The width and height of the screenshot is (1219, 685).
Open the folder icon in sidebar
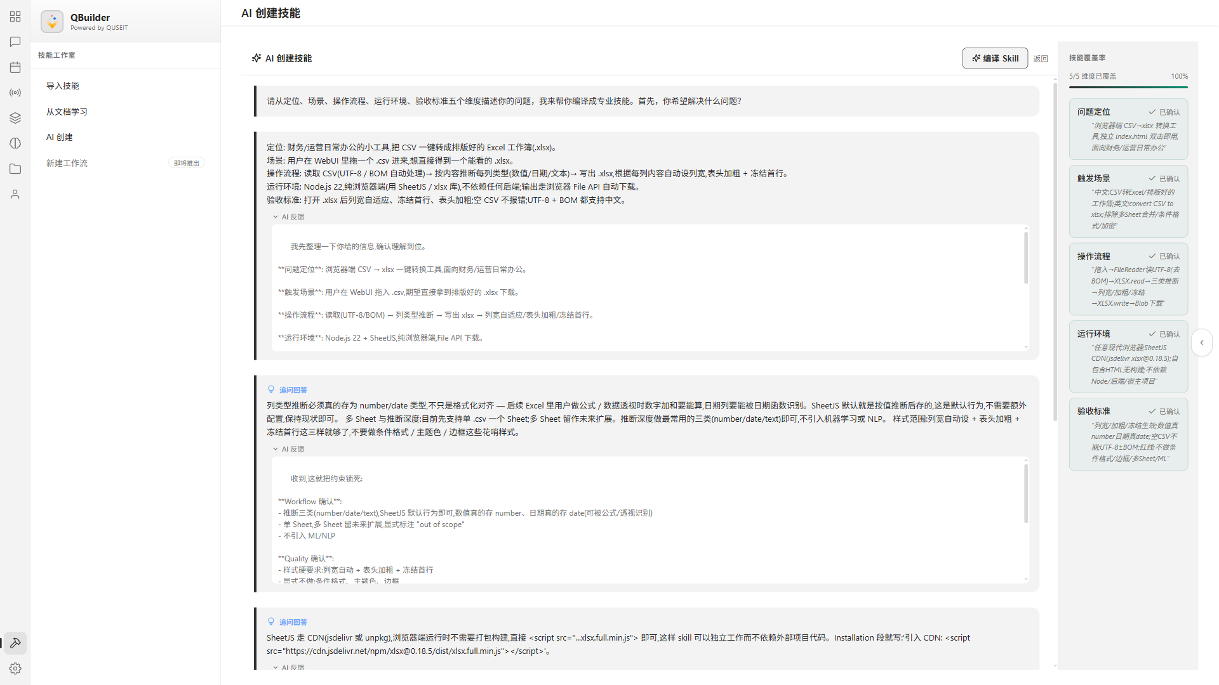click(15, 169)
